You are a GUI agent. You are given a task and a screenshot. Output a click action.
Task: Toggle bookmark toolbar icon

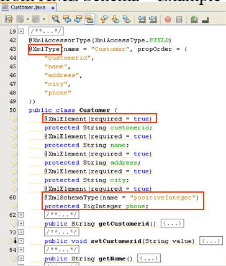(x=127, y=19)
